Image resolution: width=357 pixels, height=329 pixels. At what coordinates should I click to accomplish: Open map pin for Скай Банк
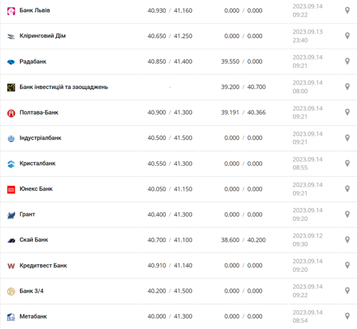coord(347,240)
